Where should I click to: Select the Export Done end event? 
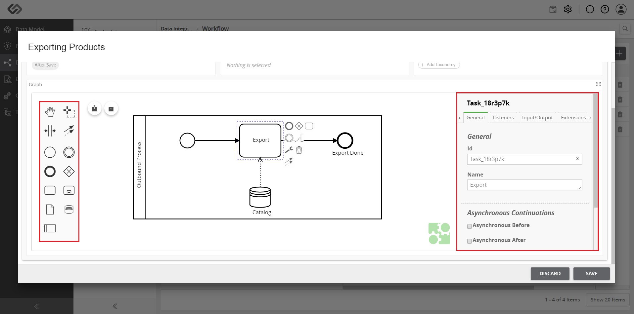(345, 140)
